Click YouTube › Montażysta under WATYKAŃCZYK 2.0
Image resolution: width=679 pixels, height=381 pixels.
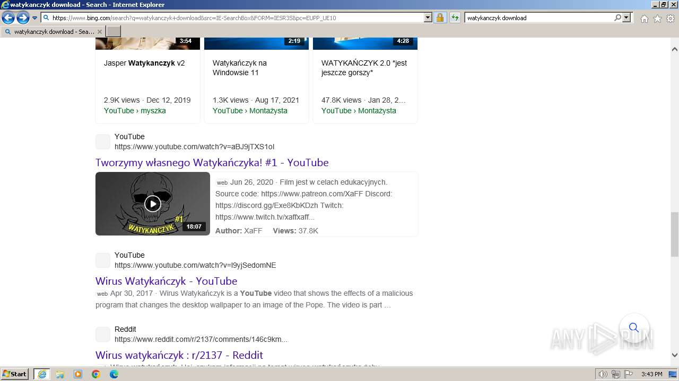pyautogui.click(x=359, y=111)
